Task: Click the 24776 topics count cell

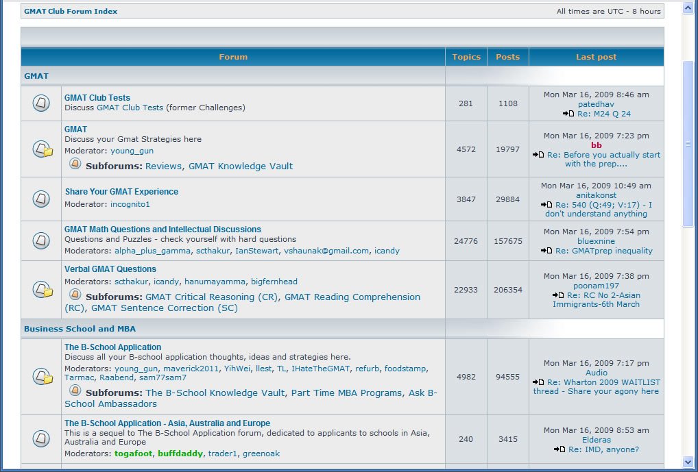Action: coord(466,241)
